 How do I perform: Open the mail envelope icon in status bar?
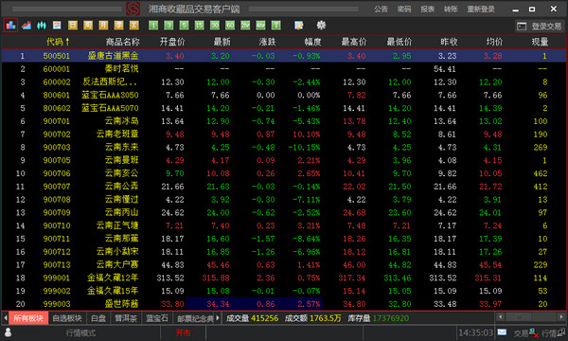pos(502,332)
